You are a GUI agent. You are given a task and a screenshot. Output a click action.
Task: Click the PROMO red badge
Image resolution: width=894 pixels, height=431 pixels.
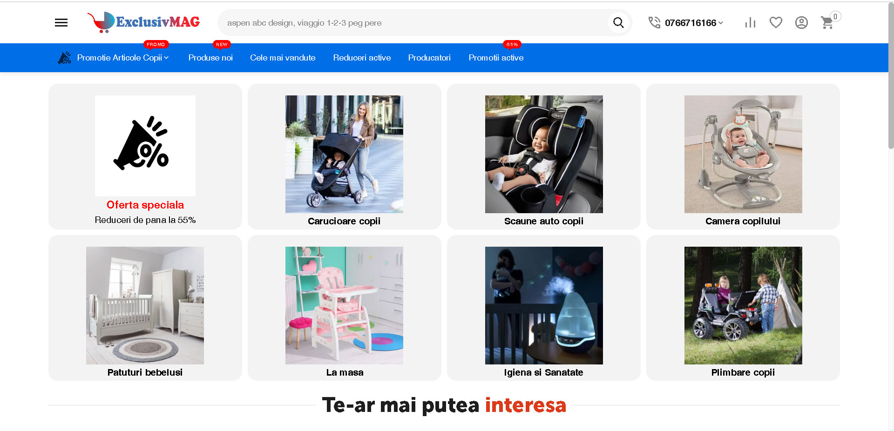[x=156, y=45]
